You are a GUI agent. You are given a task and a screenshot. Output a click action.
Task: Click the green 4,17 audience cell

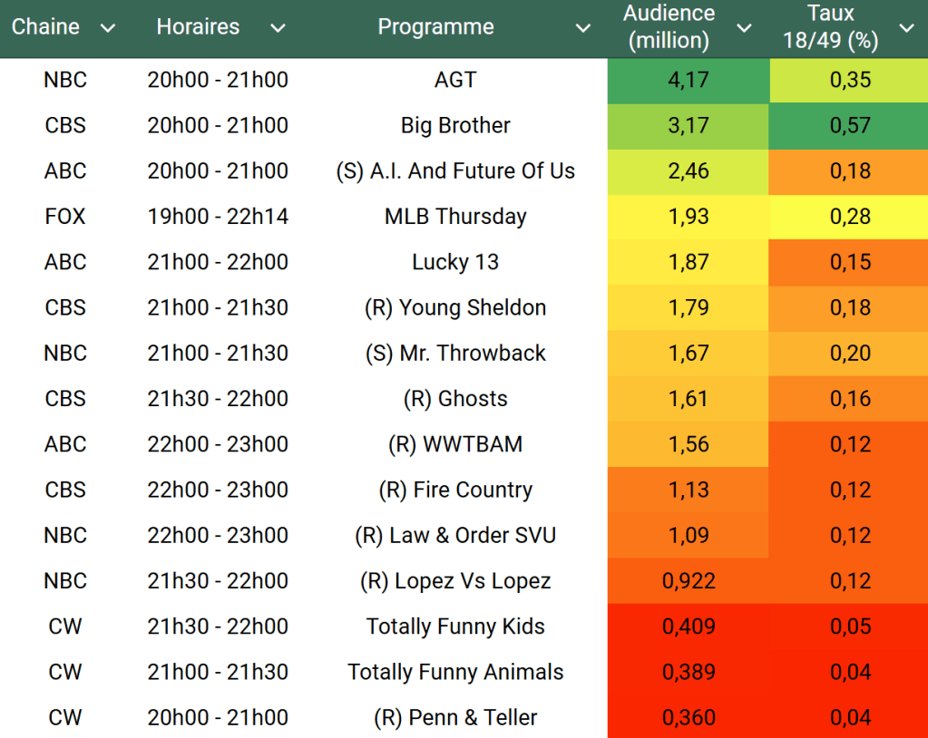[x=689, y=80]
